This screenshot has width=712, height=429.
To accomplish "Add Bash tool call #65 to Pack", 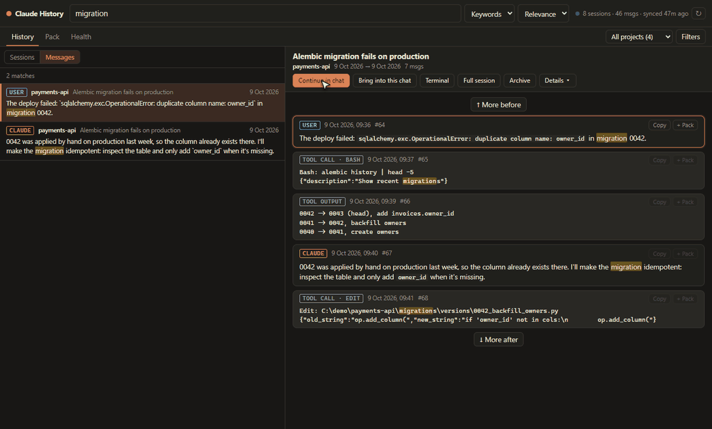I will [685, 160].
